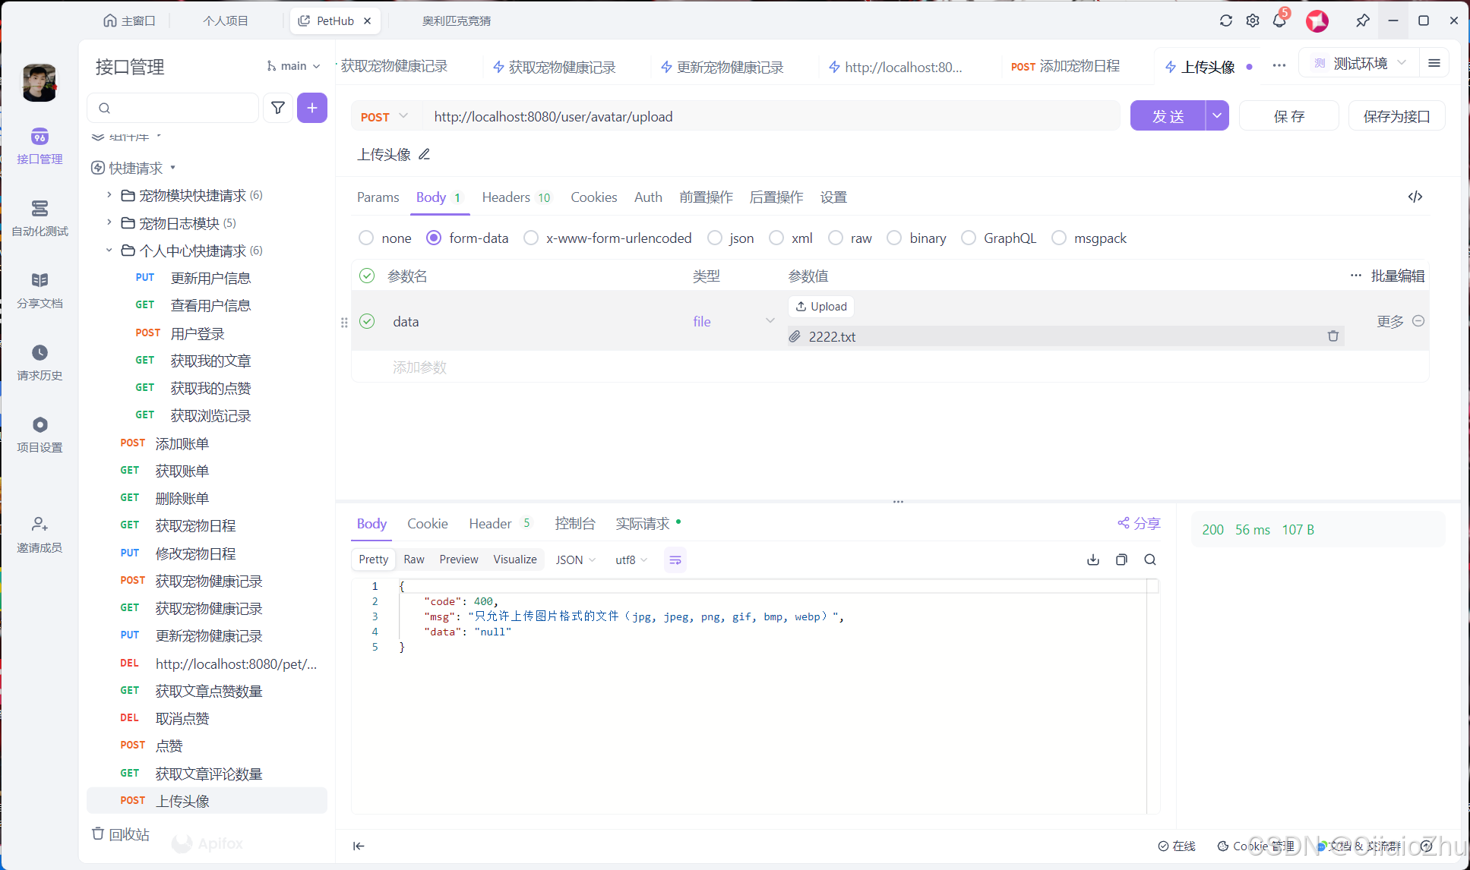Open 项目设置 from the sidebar
The height and width of the screenshot is (870, 1470).
[x=39, y=434]
